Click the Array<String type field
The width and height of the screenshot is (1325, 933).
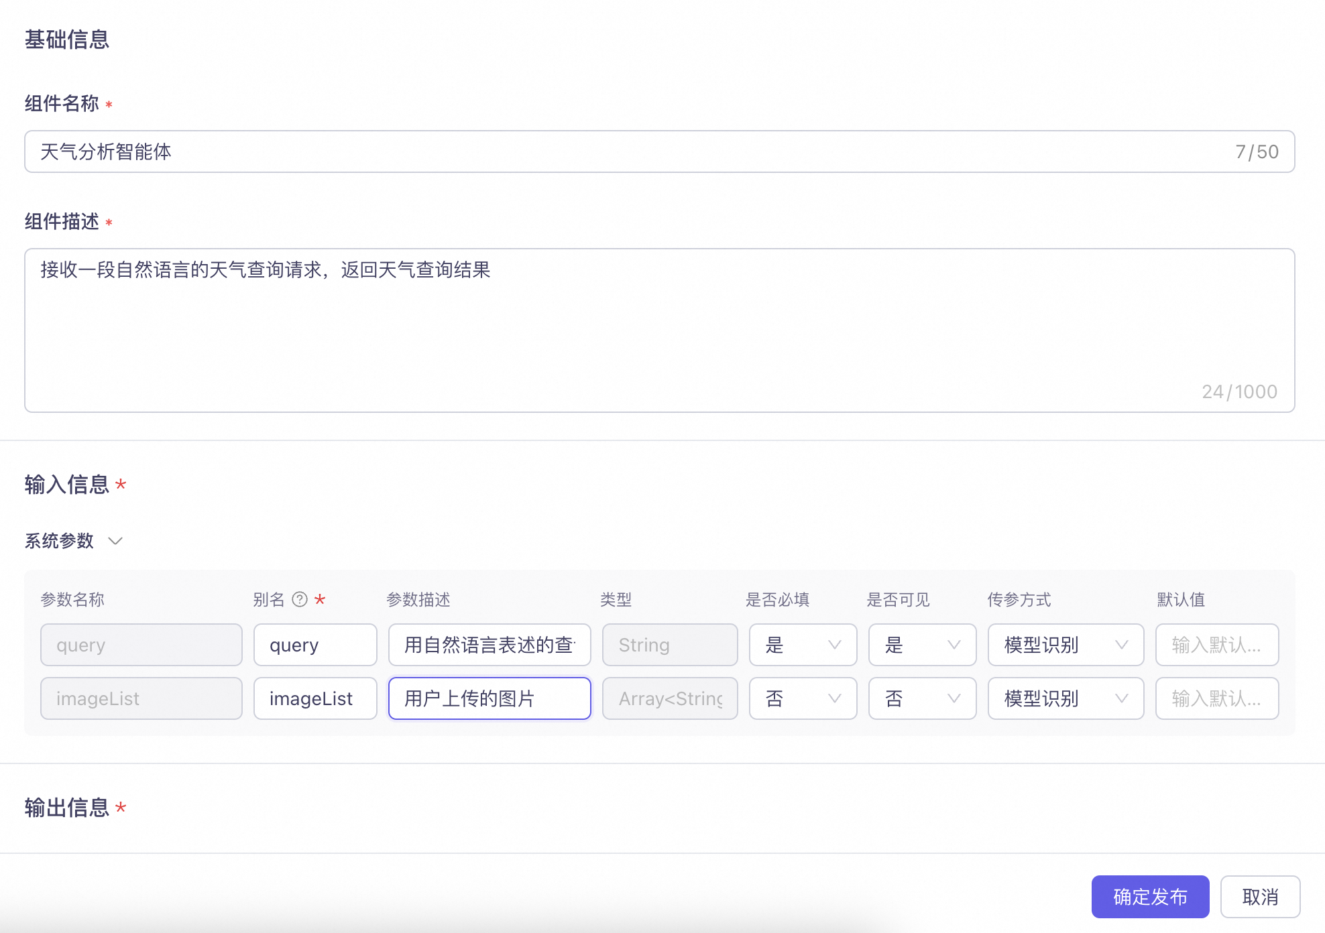pyautogui.click(x=670, y=698)
